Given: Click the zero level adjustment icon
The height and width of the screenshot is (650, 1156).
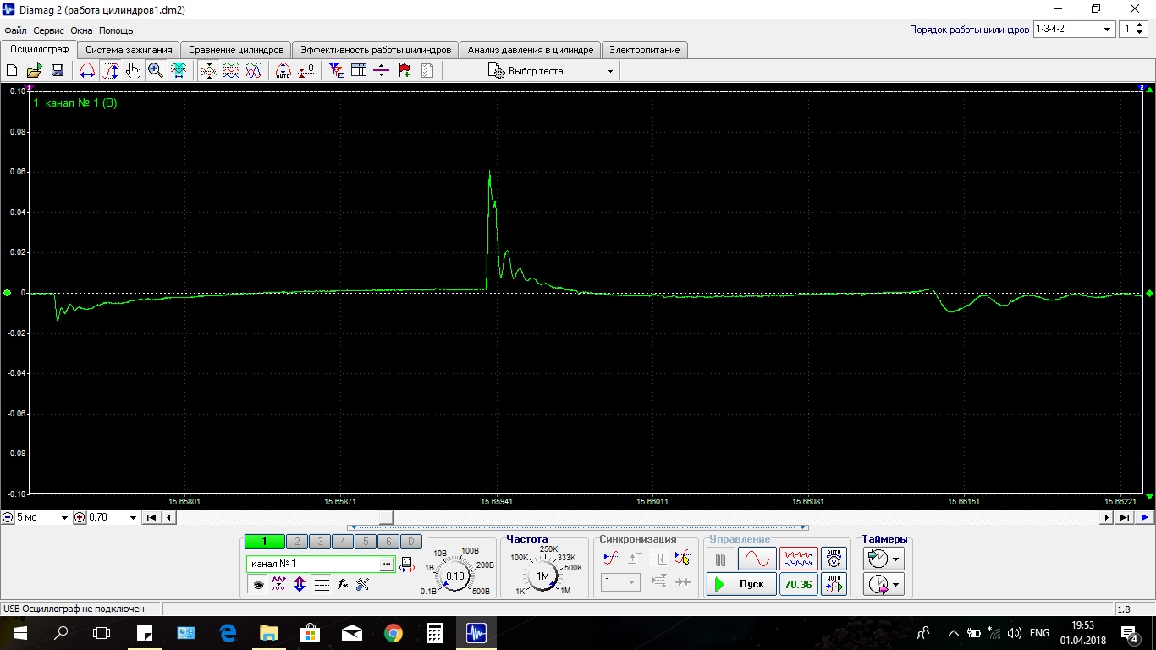Looking at the screenshot, I should coord(306,71).
